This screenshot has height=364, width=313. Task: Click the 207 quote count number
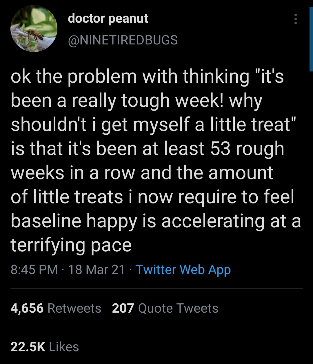123,308
